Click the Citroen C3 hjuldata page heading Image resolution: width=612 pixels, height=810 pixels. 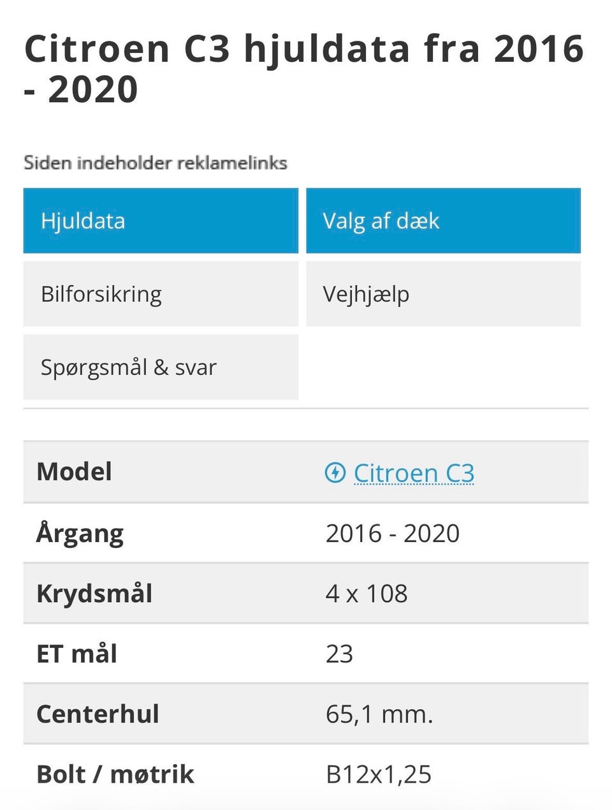[x=303, y=68]
